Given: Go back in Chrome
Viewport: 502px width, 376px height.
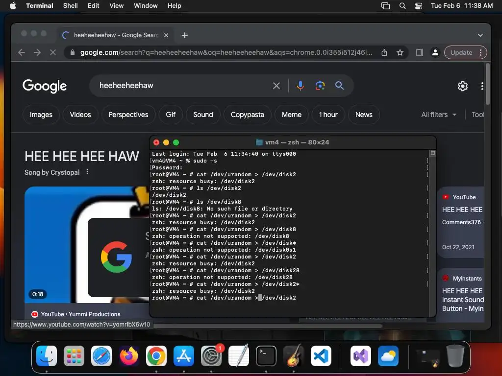Looking at the screenshot, I should tap(22, 52).
